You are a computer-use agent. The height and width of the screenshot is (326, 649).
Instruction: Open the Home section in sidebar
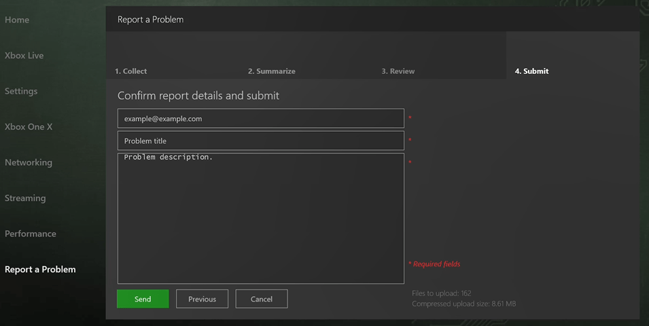[x=17, y=20]
